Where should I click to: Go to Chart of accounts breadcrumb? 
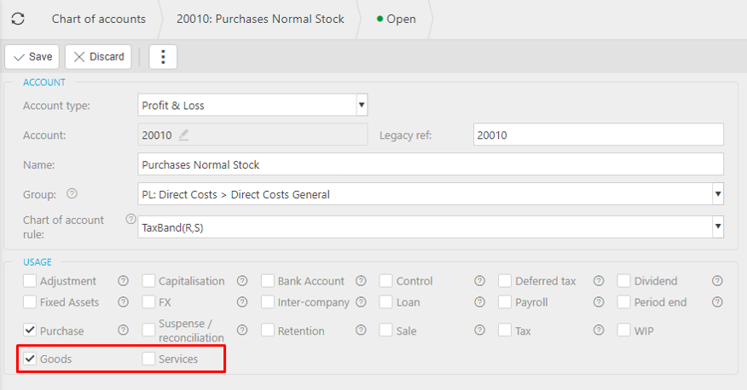point(98,19)
